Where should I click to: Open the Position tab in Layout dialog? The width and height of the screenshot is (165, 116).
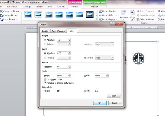[x=46, y=31]
